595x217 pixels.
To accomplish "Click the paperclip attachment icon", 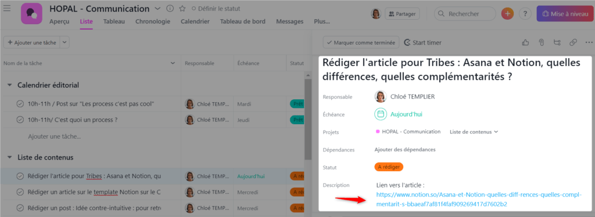I will point(542,42).
